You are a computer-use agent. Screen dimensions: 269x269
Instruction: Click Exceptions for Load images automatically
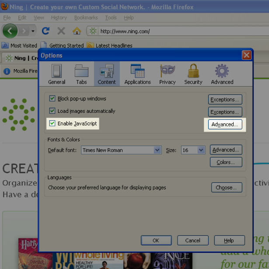point(225,112)
